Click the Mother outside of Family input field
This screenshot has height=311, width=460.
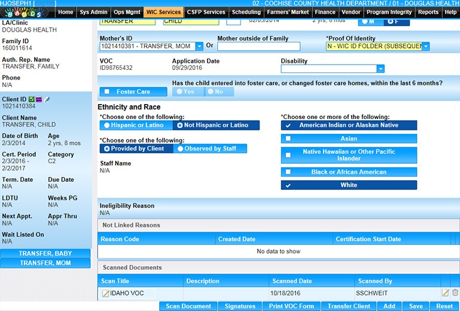pyautogui.click(x=258, y=47)
